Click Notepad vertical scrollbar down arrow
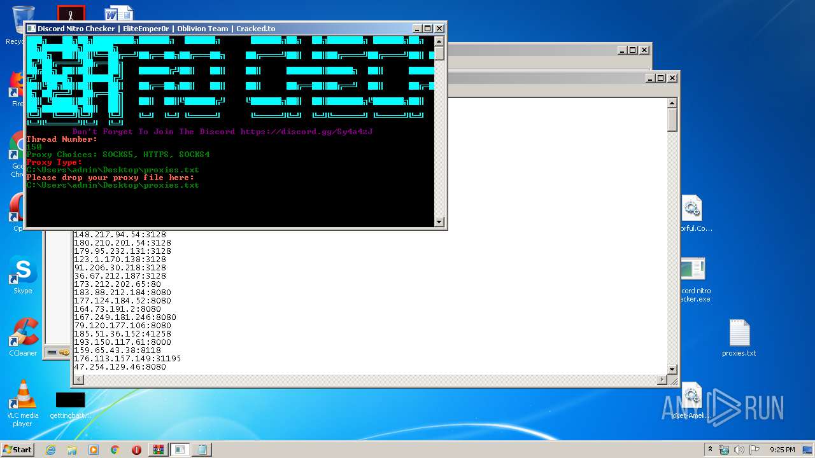 (672, 370)
